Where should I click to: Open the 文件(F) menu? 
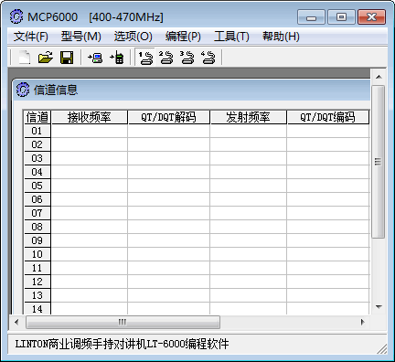point(31,37)
